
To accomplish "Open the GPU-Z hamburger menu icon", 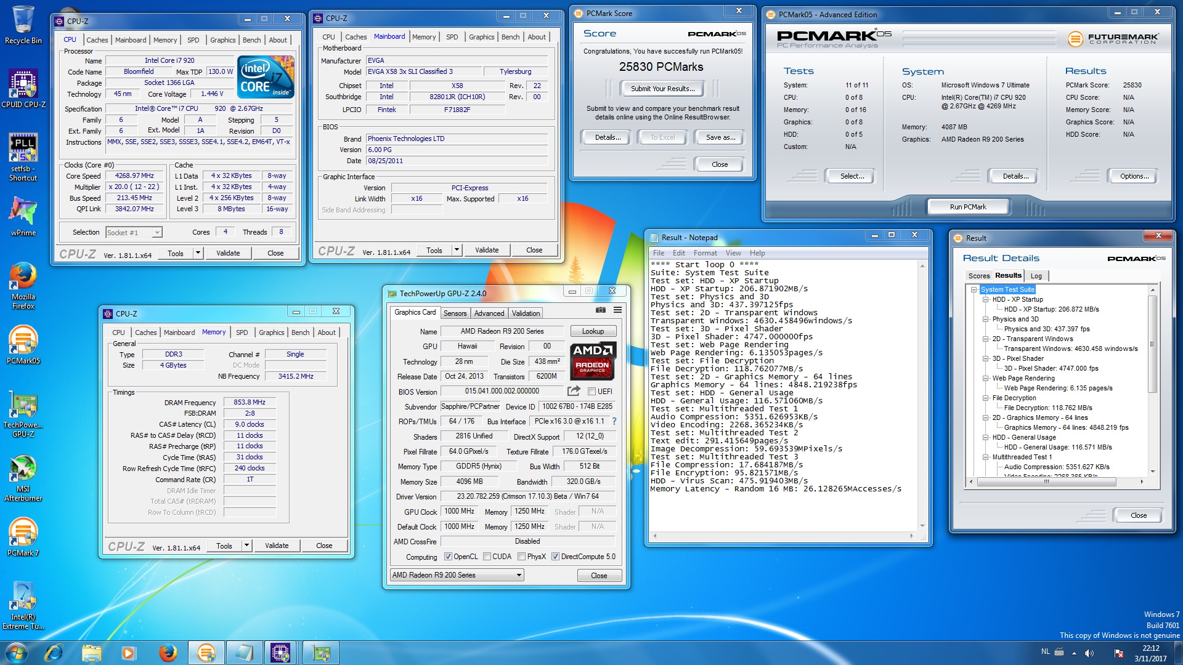I will pyautogui.click(x=617, y=310).
